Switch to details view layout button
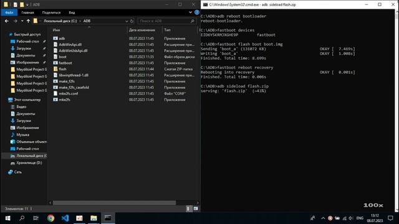 point(188,208)
